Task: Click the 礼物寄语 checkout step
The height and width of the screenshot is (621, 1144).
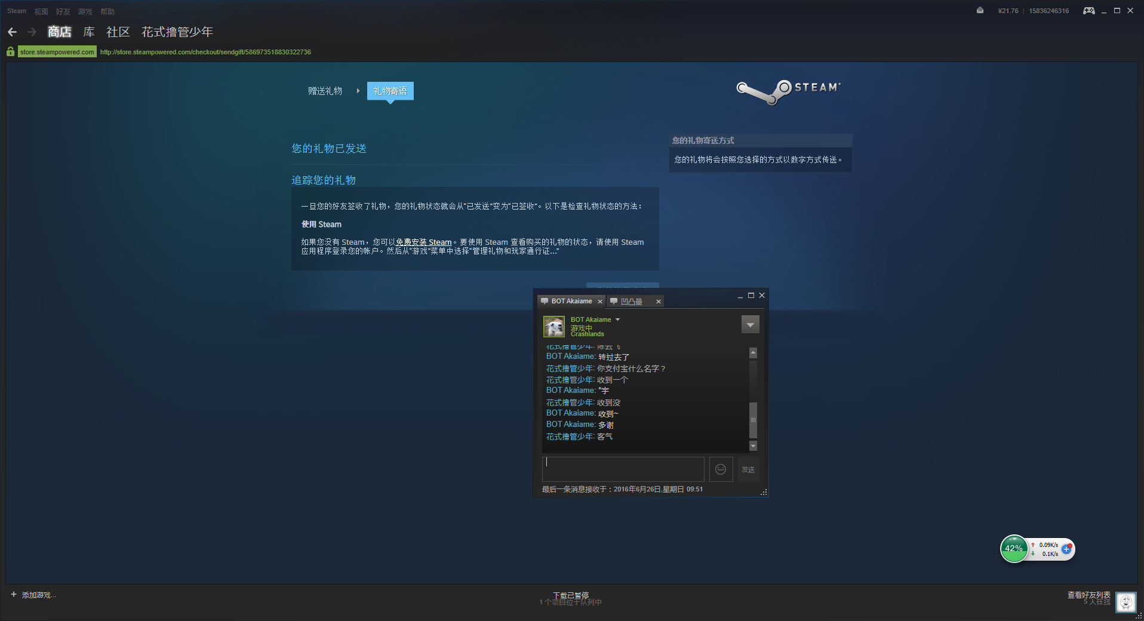Action: click(x=390, y=91)
